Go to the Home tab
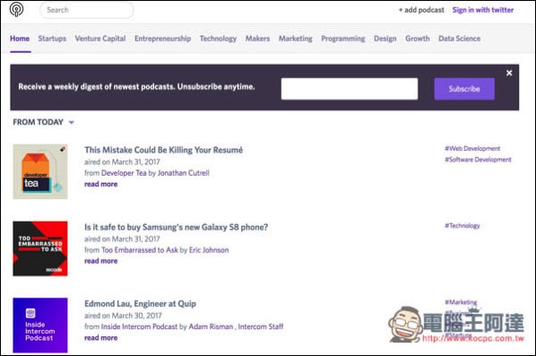 [x=20, y=39]
